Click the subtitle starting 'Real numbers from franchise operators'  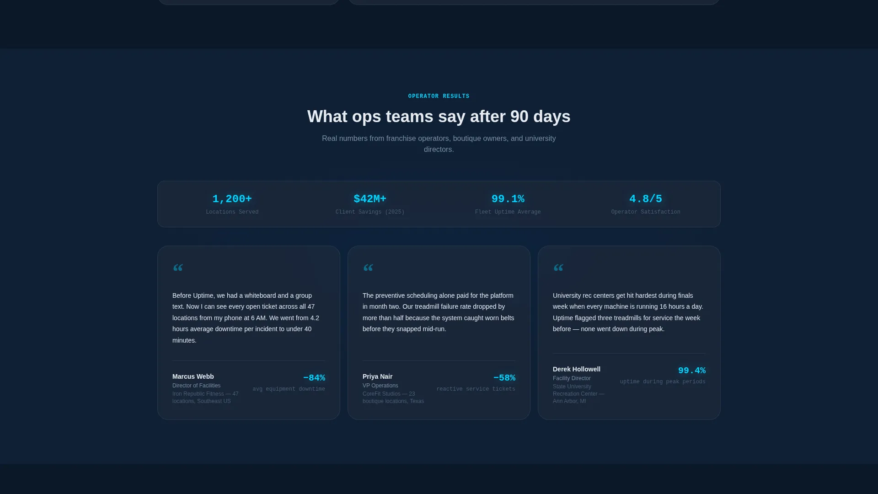439,144
